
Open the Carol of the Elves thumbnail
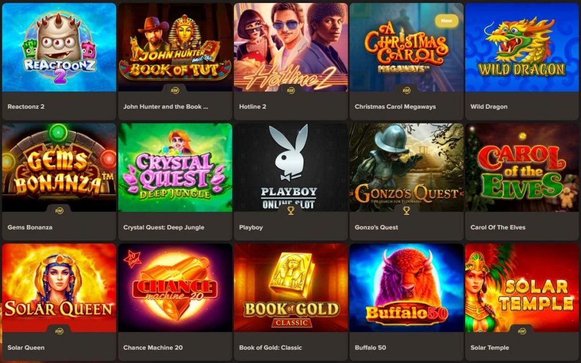point(522,167)
